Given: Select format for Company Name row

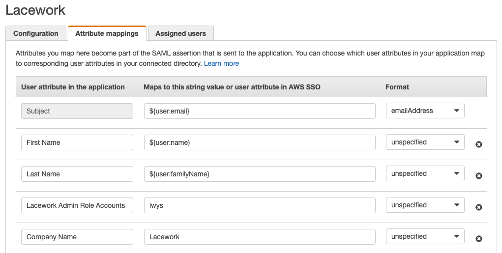Looking at the screenshot, I should [x=425, y=237].
